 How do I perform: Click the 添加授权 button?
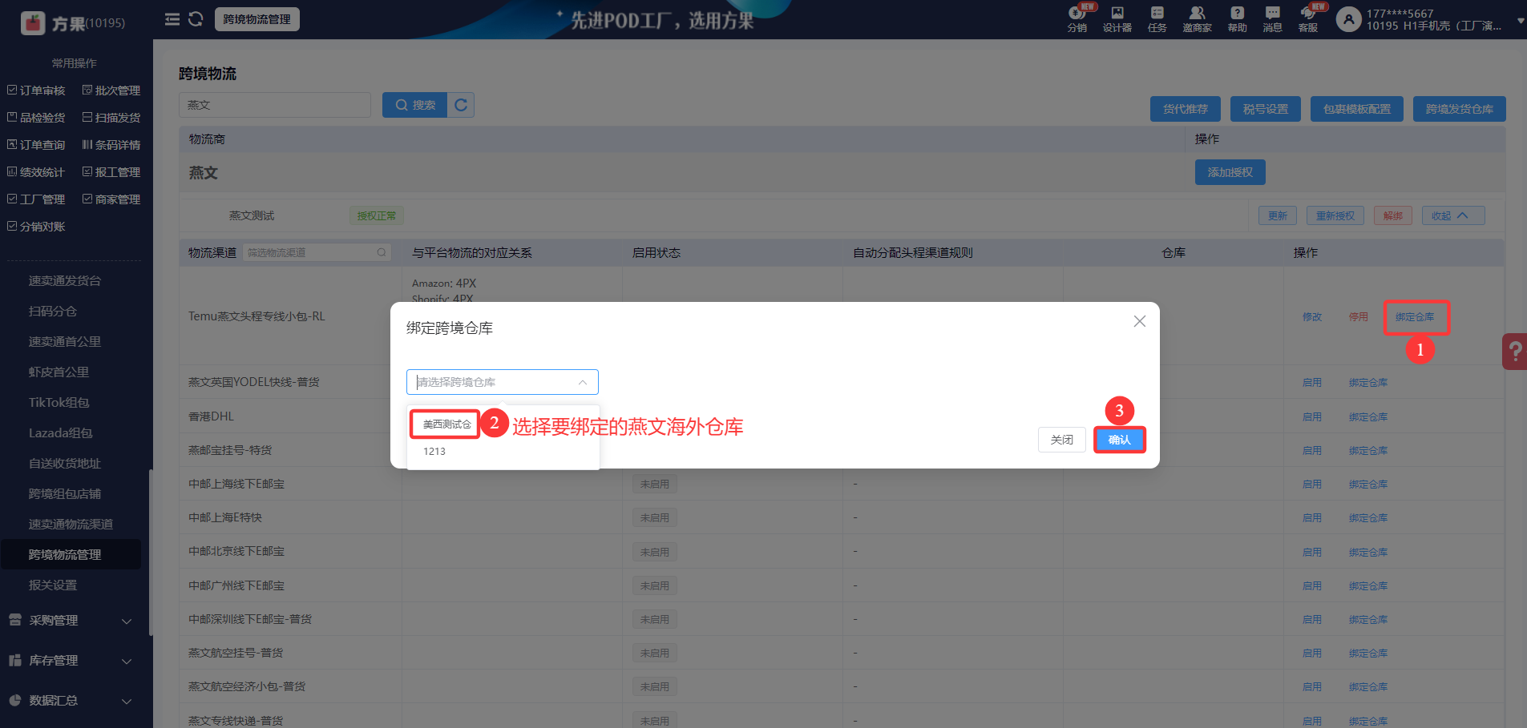point(1230,172)
